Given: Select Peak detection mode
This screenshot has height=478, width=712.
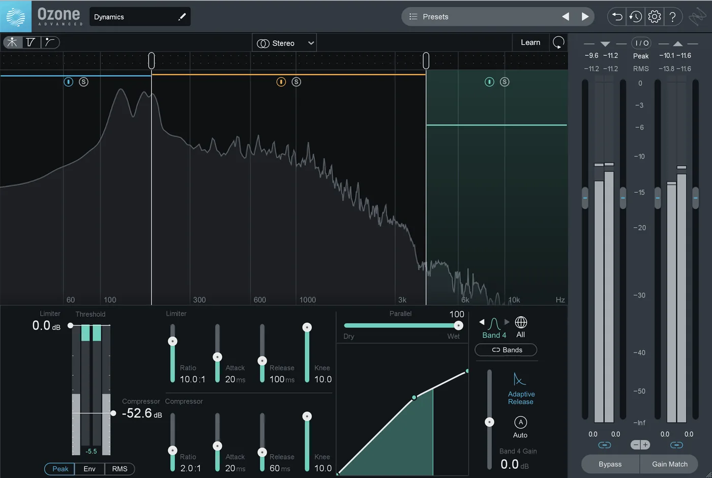Looking at the screenshot, I should click(60, 469).
